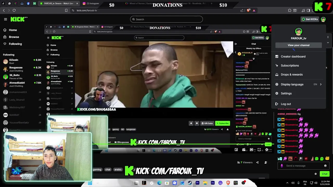
Task: Click the picture-in-picture player icon
Action: point(236,150)
